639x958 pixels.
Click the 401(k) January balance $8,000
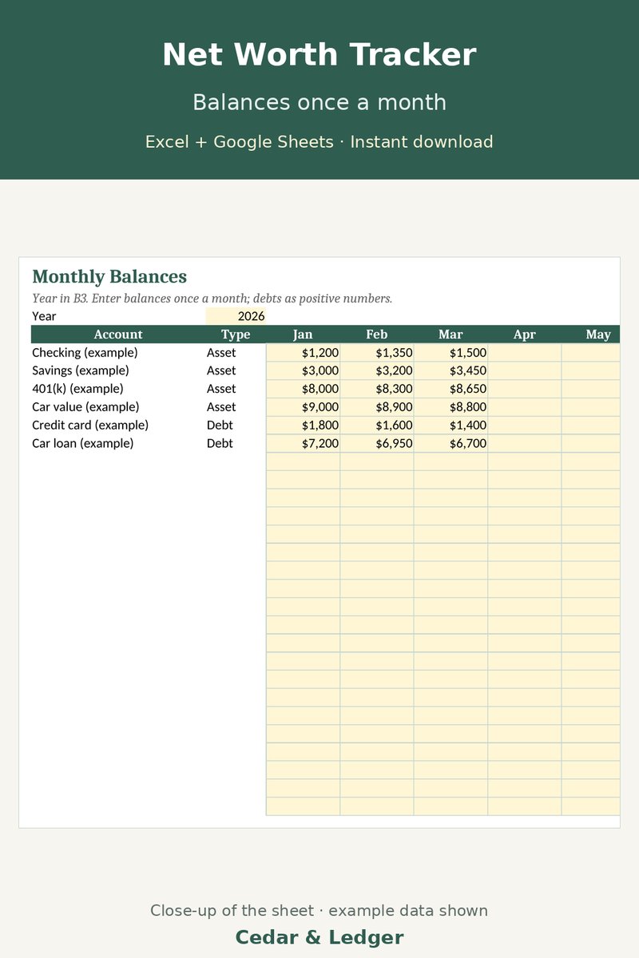303,389
